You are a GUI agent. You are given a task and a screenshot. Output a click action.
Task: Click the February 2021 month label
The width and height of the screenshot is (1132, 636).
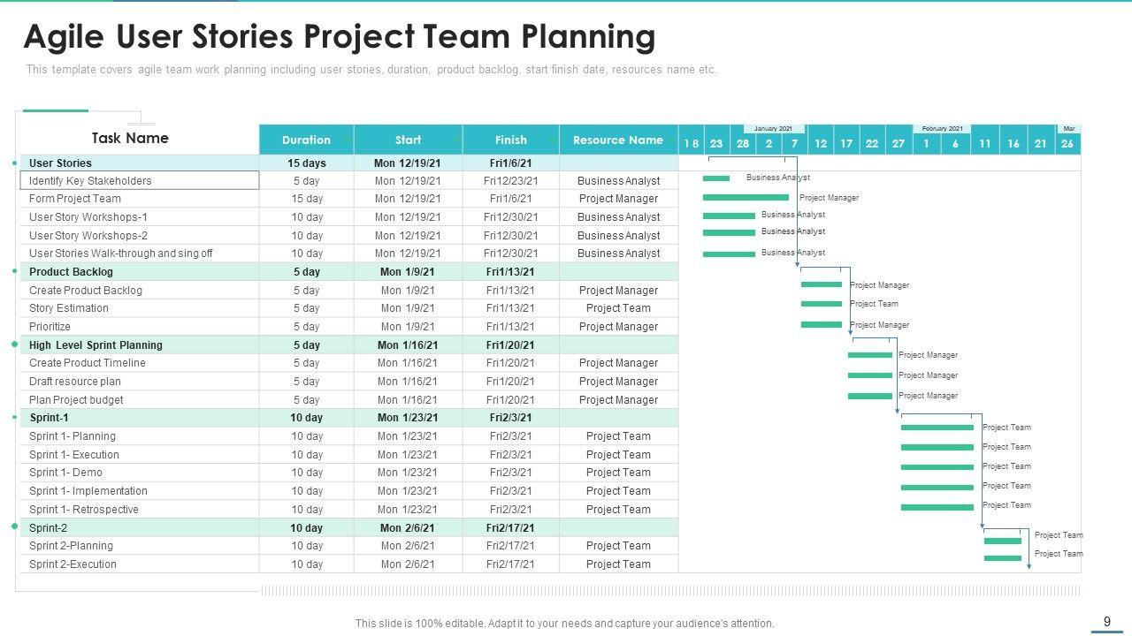click(x=942, y=129)
